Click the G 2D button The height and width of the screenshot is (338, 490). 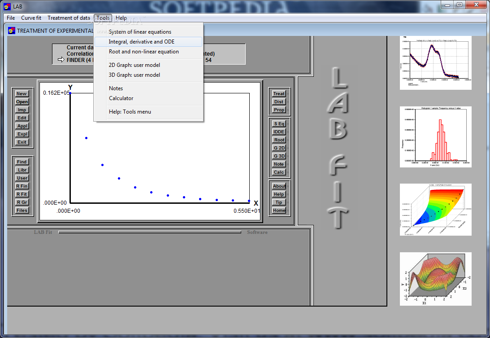tap(279, 148)
